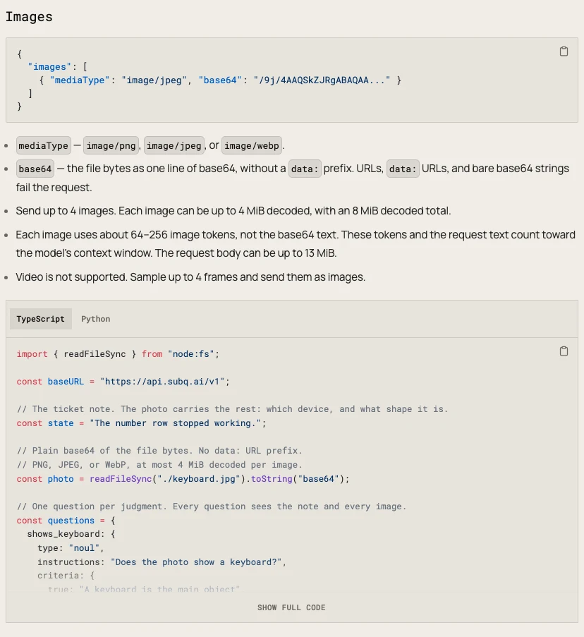This screenshot has height=637, width=584.
Task: Click the "The number row stopped working." string
Action: (x=176, y=423)
